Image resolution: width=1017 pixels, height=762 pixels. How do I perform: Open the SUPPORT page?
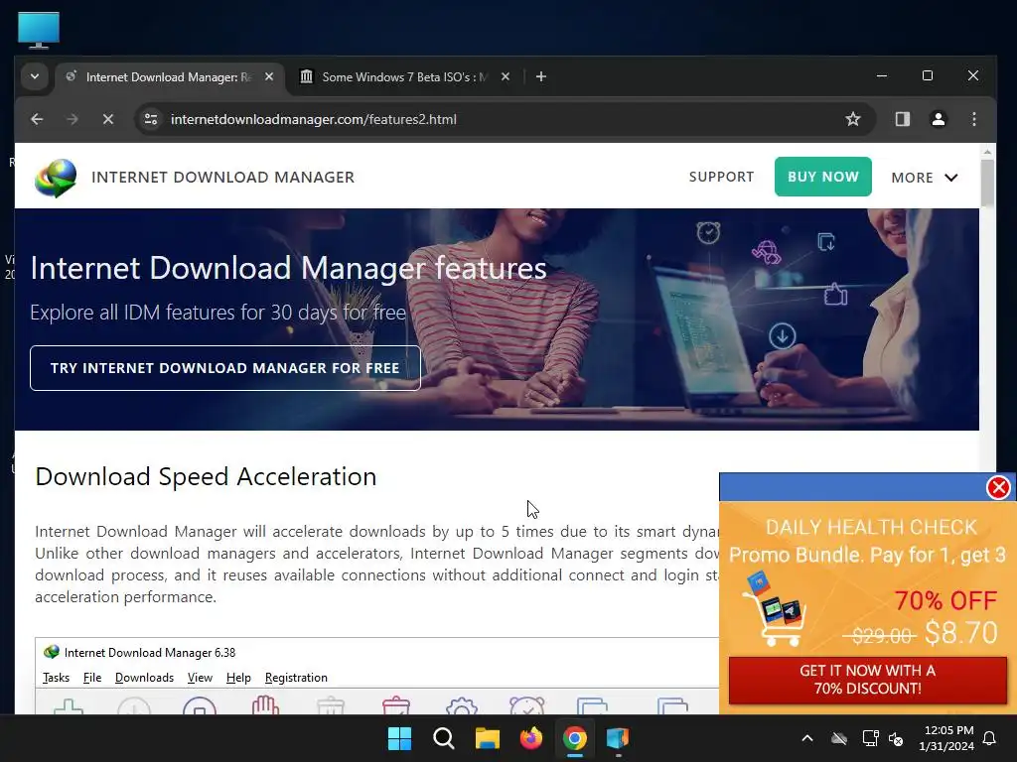(721, 177)
